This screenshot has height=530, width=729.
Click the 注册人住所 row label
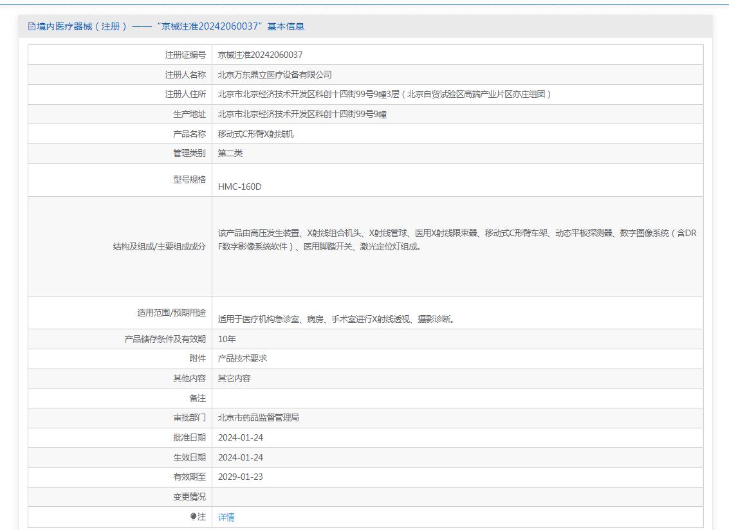coord(185,95)
